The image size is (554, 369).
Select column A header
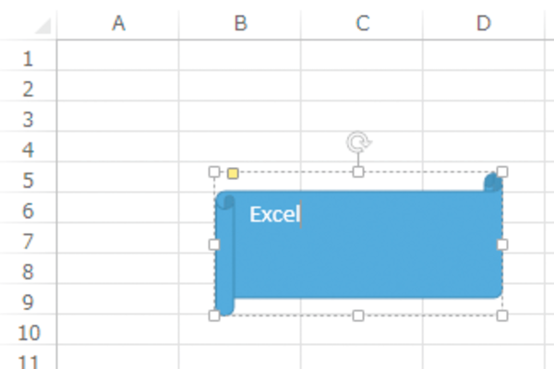[118, 24]
